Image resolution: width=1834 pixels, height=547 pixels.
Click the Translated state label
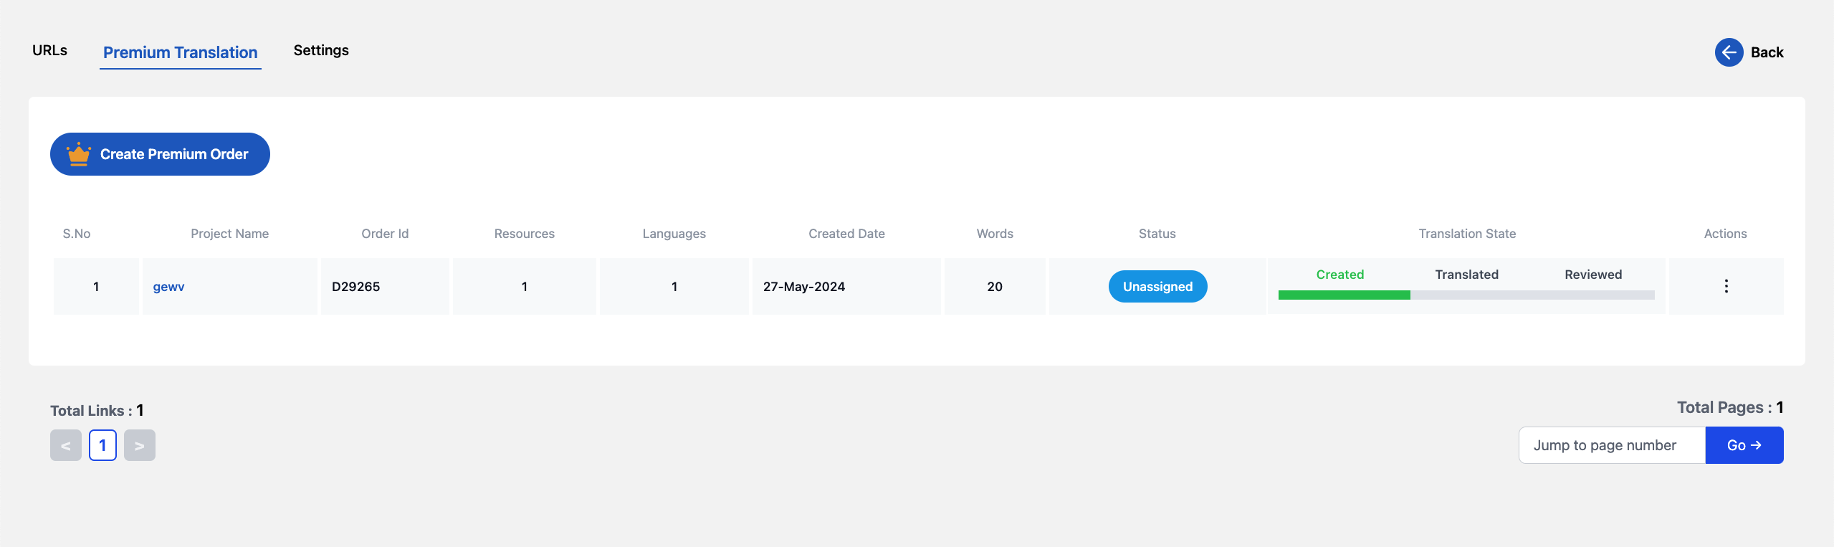[1466, 275]
